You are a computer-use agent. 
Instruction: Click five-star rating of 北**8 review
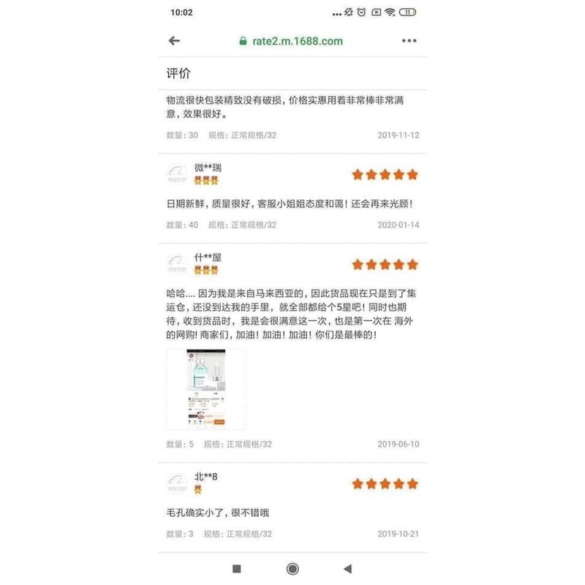(x=385, y=484)
